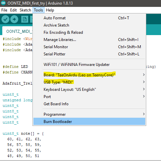Click the '#include <Wir' code line
This screenshot has width=161, height=161.
click(x=17, y=39)
